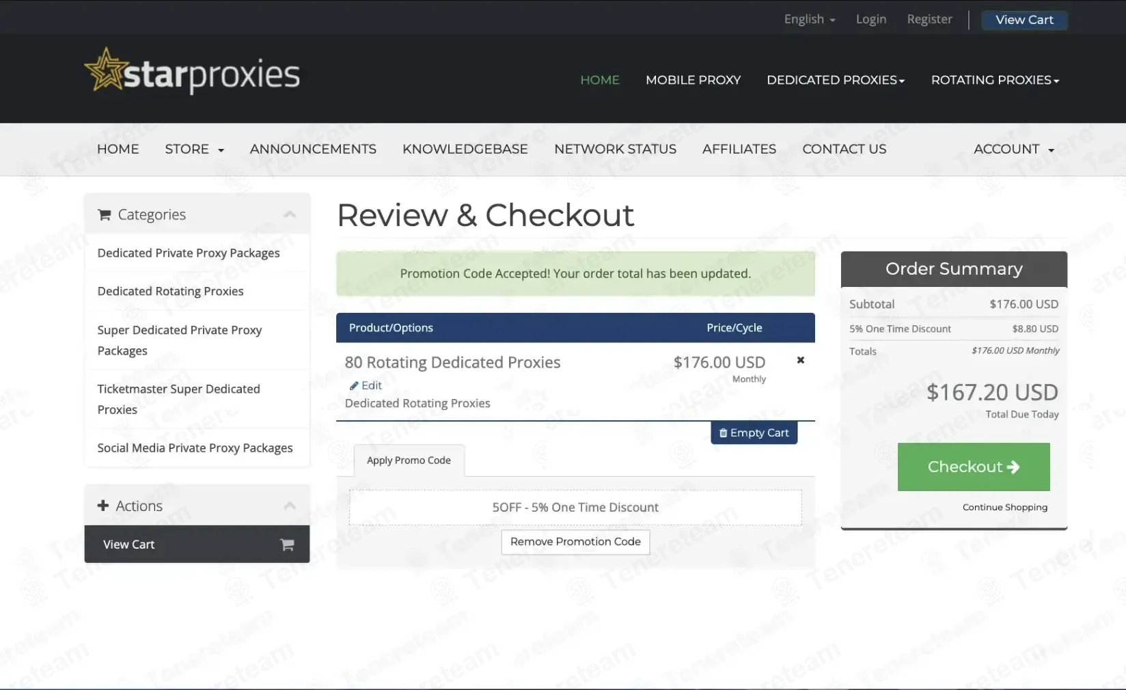
Task: Check the Network Status page
Action: [615, 149]
